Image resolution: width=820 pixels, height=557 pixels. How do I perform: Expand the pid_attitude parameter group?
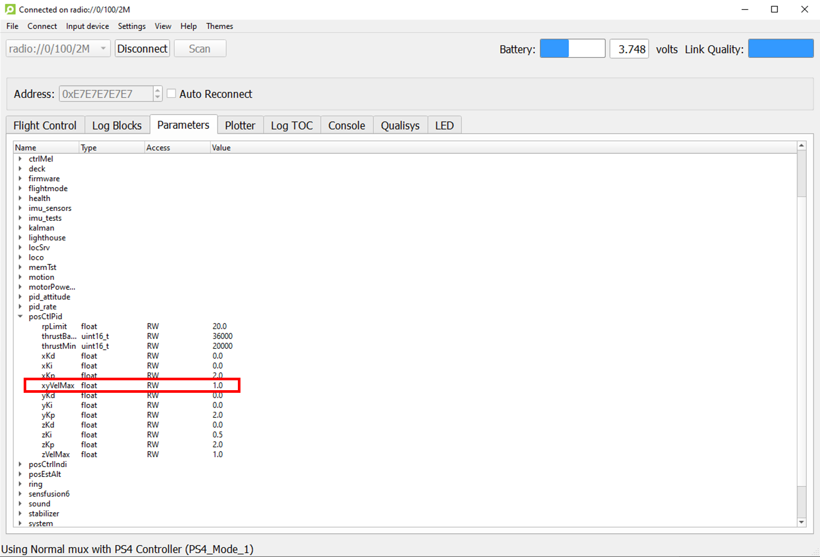20,297
